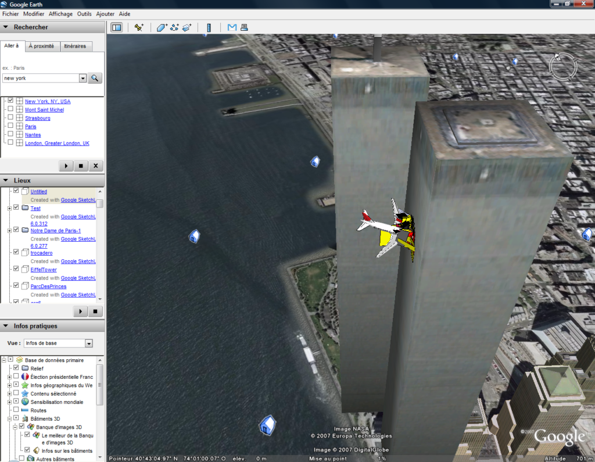595x462 pixels.
Task: Open the Modifier menu
Action: [34, 14]
